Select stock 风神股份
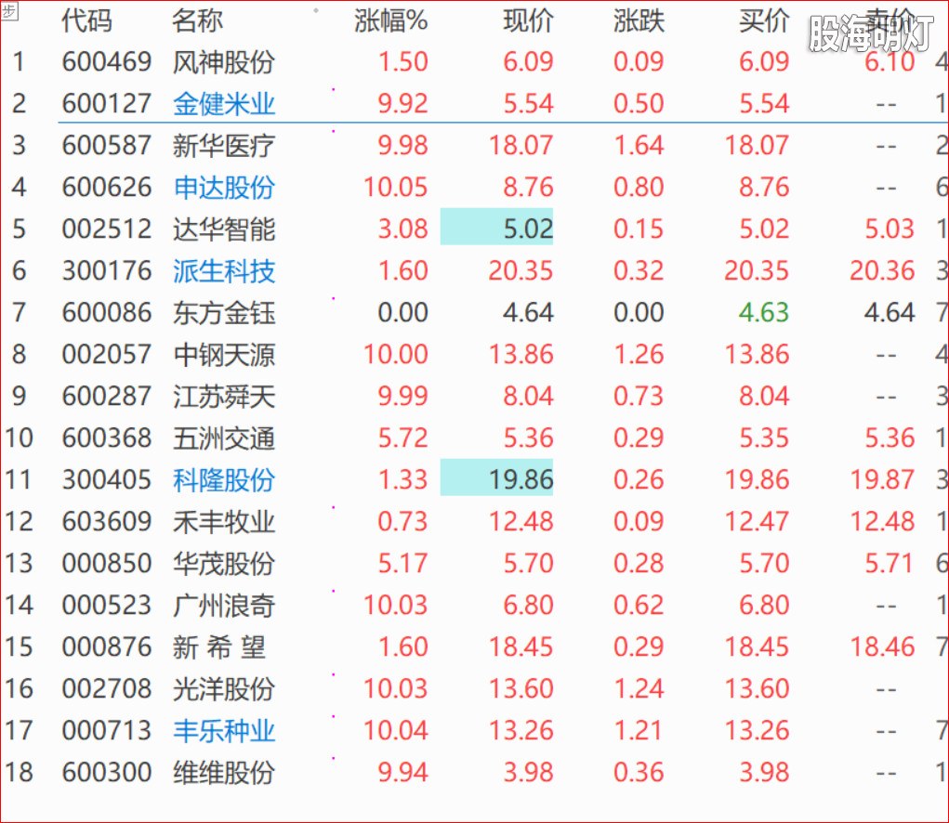 coord(224,62)
